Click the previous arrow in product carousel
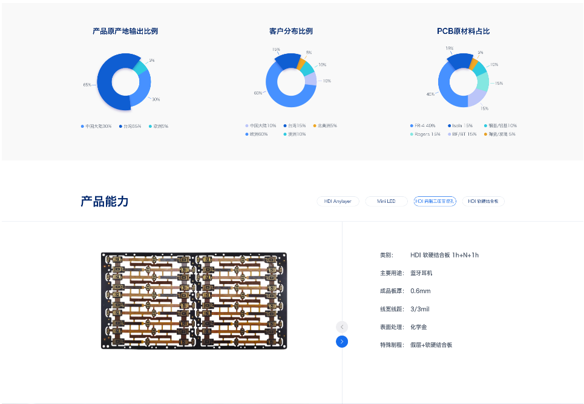The image size is (584, 404). click(x=342, y=327)
